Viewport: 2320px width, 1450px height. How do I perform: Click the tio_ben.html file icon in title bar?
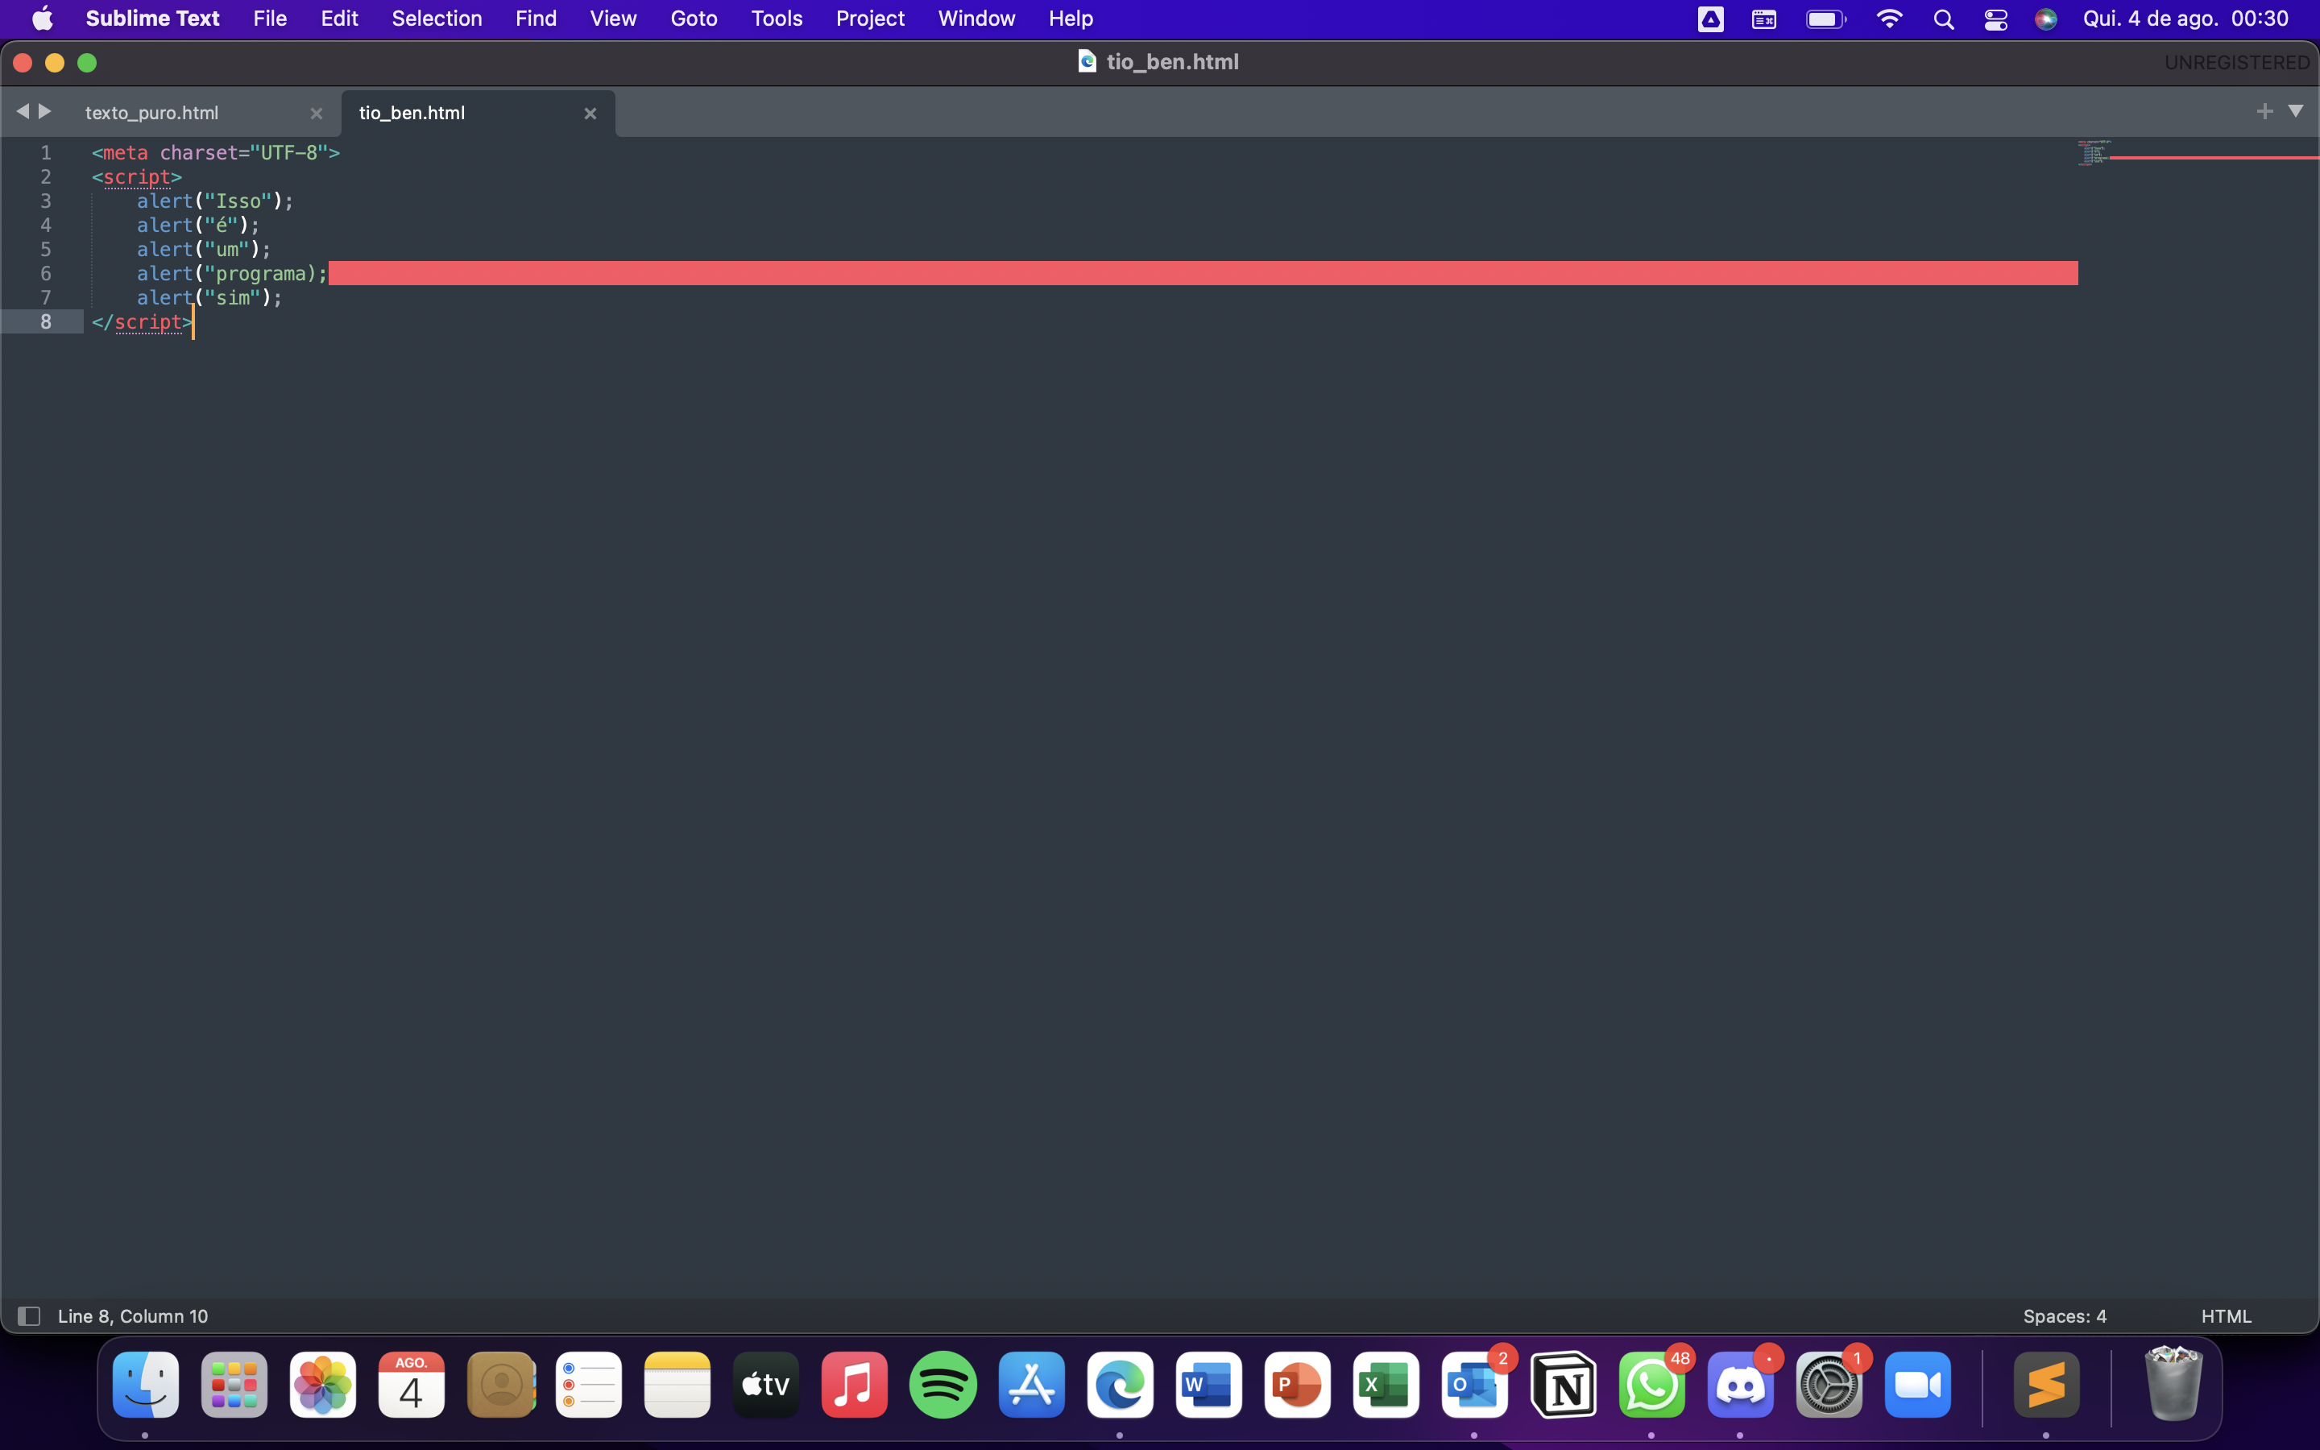coord(1086,61)
